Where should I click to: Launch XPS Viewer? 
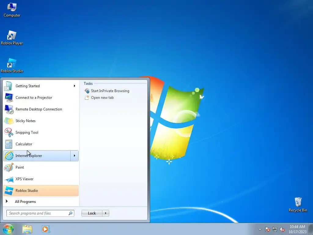[41, 179]
